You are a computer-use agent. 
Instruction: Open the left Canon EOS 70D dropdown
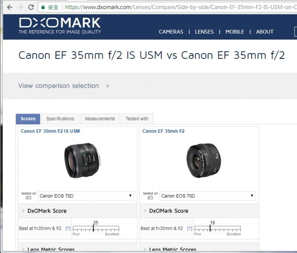point(86,196)
